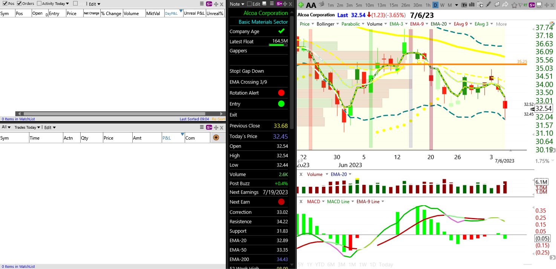Click the More indicators button

(x=501, y=24)
